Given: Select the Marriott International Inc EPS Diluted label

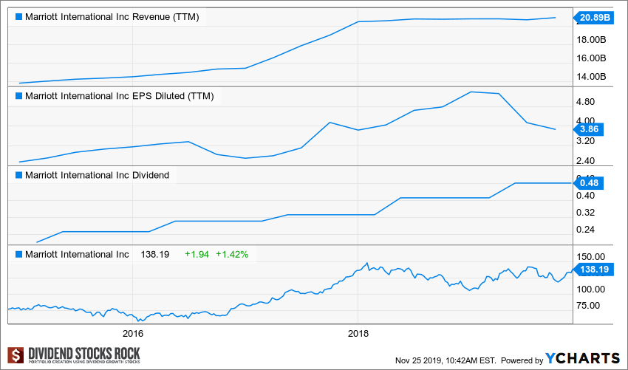Looking at the screenshot, I should (x=119, y=95).
